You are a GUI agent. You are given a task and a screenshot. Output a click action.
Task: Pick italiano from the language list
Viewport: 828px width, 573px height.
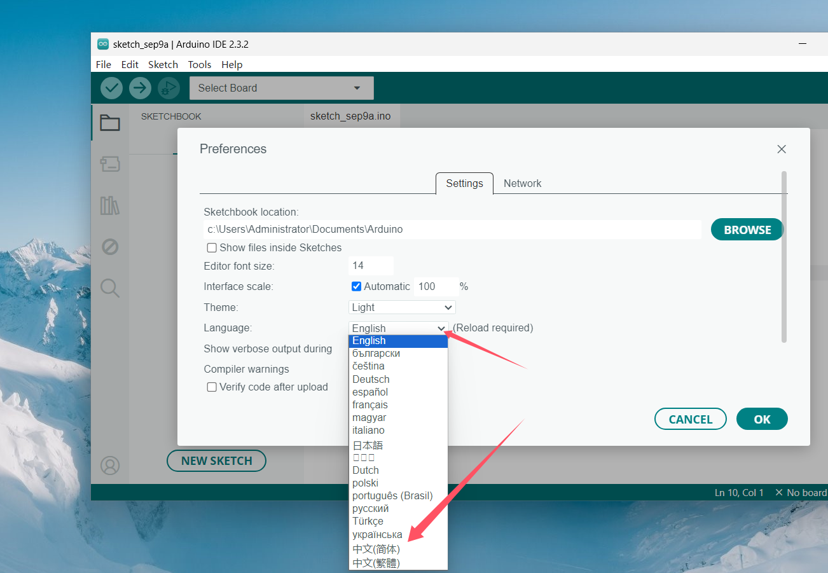[398, 430]
